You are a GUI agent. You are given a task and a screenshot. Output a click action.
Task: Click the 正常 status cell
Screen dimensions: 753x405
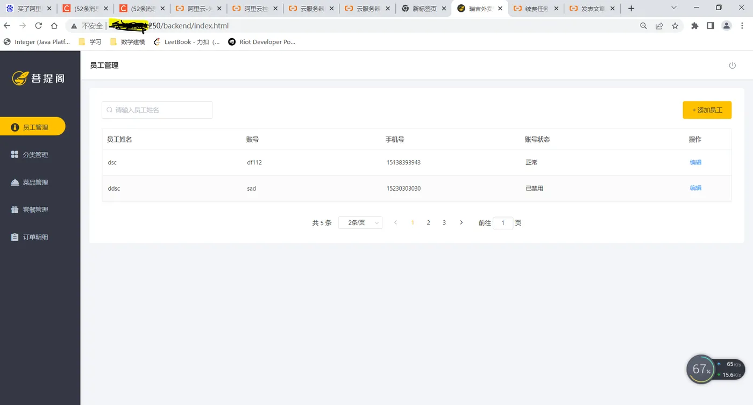(x=532, y=162)
